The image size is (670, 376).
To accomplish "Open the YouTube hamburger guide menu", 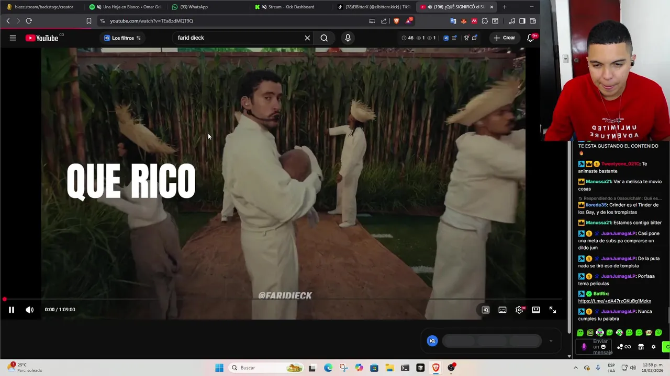I will point(13,38).
